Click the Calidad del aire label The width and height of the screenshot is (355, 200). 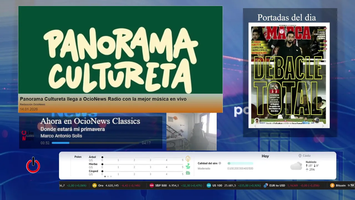pos(207,163)
